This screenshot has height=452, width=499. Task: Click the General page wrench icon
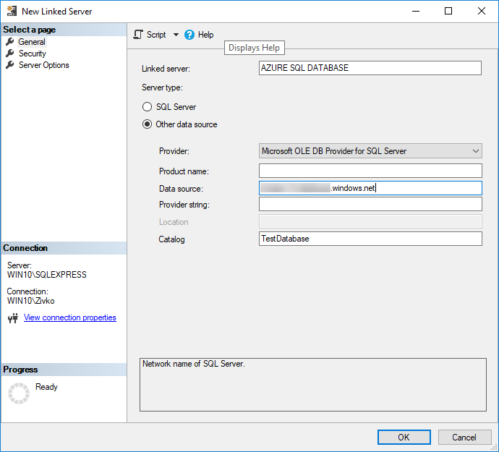point(10,42)
